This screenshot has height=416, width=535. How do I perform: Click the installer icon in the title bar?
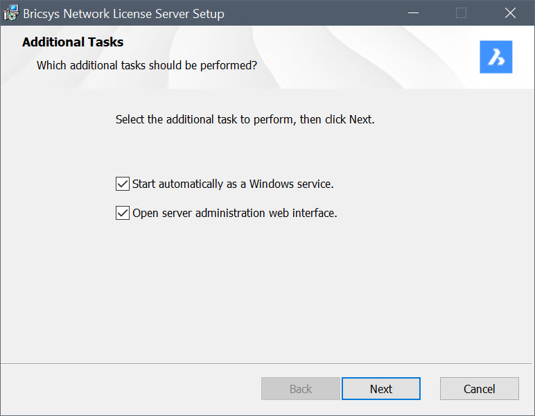(x=11, y=13)
